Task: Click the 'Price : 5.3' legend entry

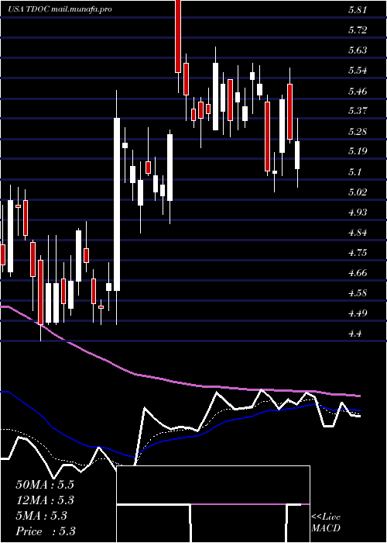Action: (x=46, y=531)
